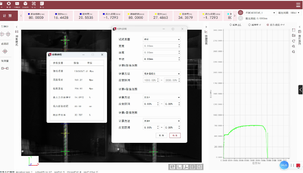Screen dimensions: 303x173
Task: Zoom in on the chart with magnifier plus
Action: point(293,46)
